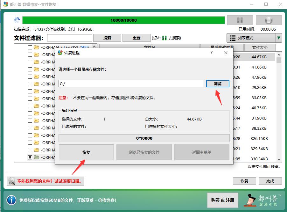Click elapsed time value 00:00:06

pos(268,29)
